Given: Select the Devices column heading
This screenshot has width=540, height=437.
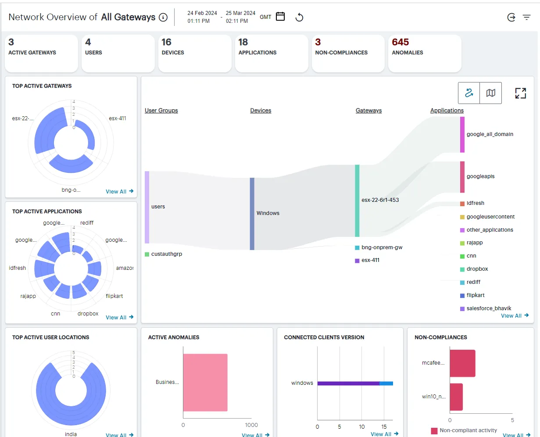Looking at the screenshot, I should [x=261, y=111].
